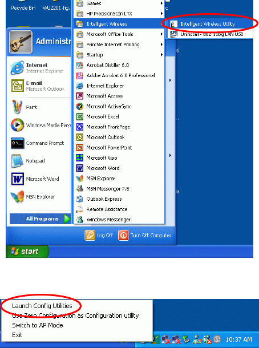Open Microsoft Office Tools folder
259x348 pixels.
[119, 34]
